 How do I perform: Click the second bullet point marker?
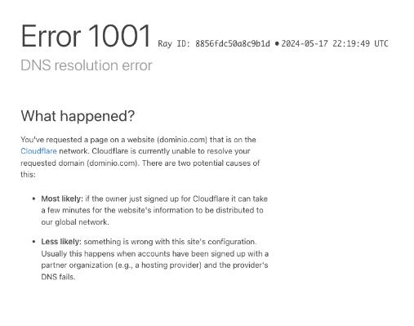click(x=33, y=242)
